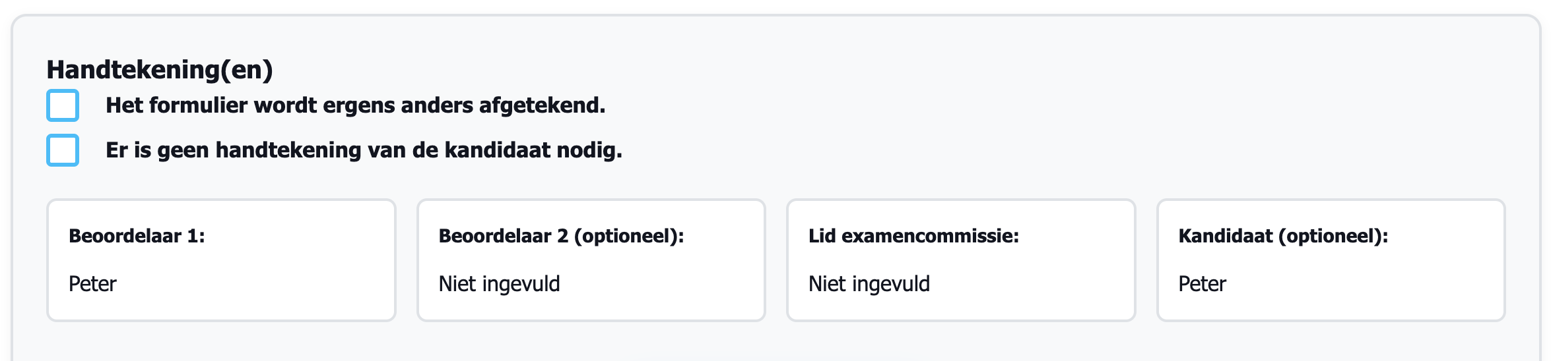Select the Kandidaat signature card

pyautogui.click(x=1331, y=260)
